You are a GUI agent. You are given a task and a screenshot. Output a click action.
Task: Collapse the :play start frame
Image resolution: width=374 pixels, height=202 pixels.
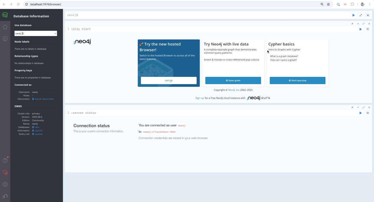[x=358, y=23]
